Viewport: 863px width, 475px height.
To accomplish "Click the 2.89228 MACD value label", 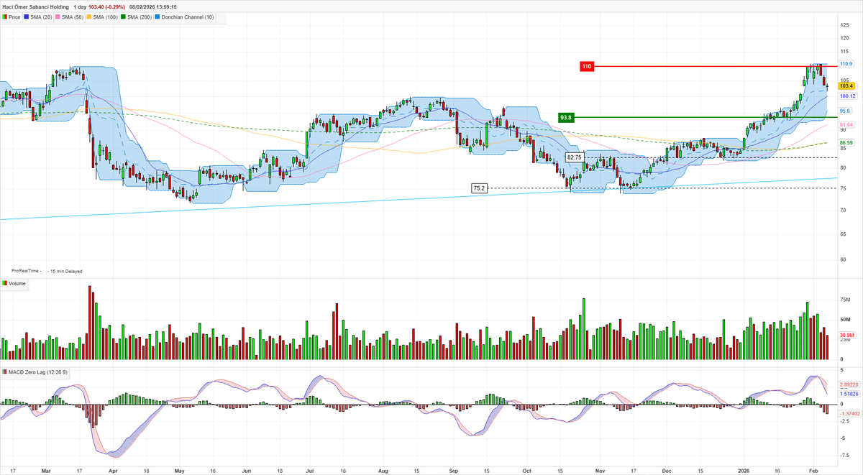I will (x=849, y=386).
